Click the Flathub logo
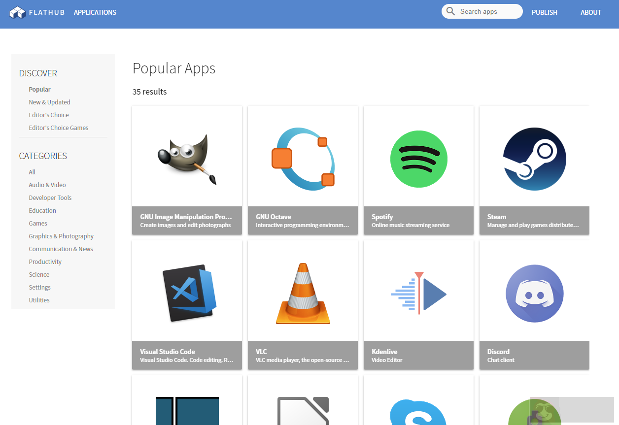 [x=36, y=12]
